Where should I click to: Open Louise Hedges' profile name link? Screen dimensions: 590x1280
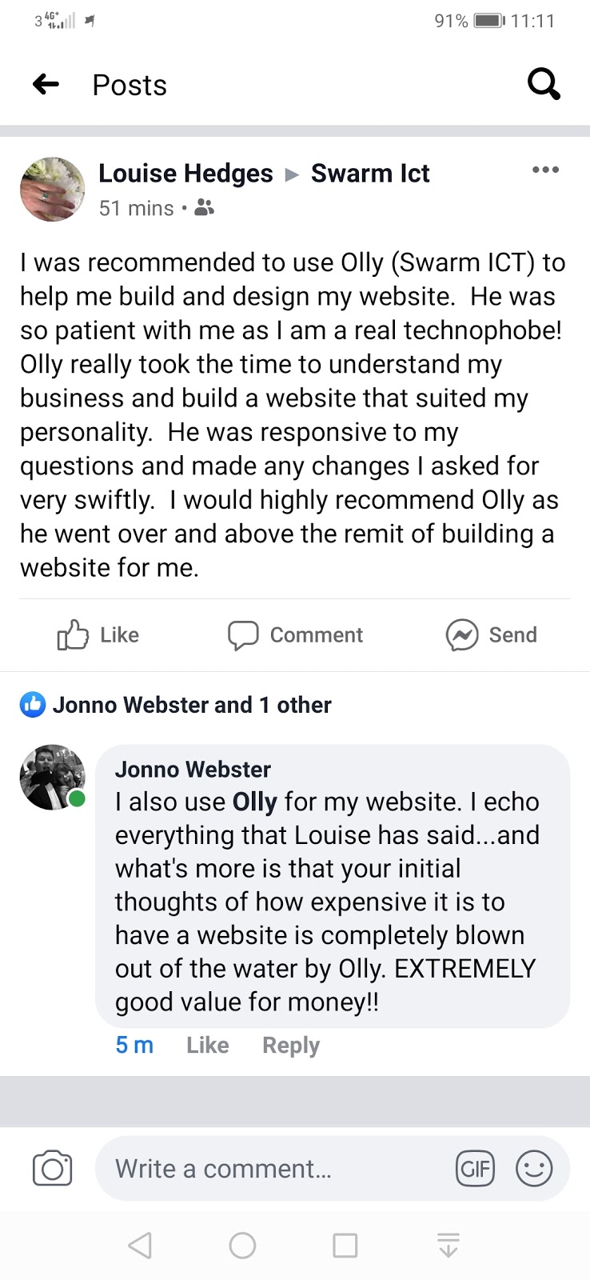(185, 173)
